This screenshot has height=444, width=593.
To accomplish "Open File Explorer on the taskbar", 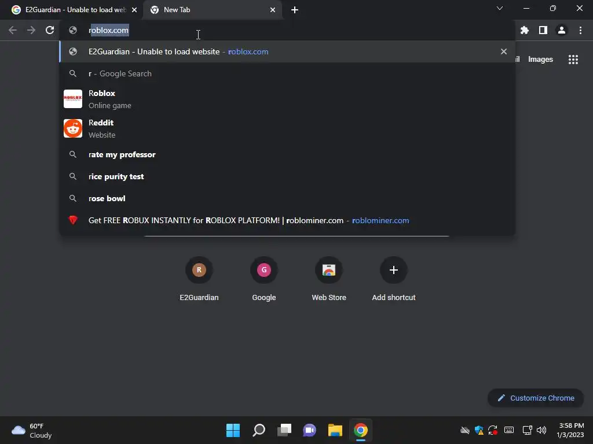I will point(335,430).
